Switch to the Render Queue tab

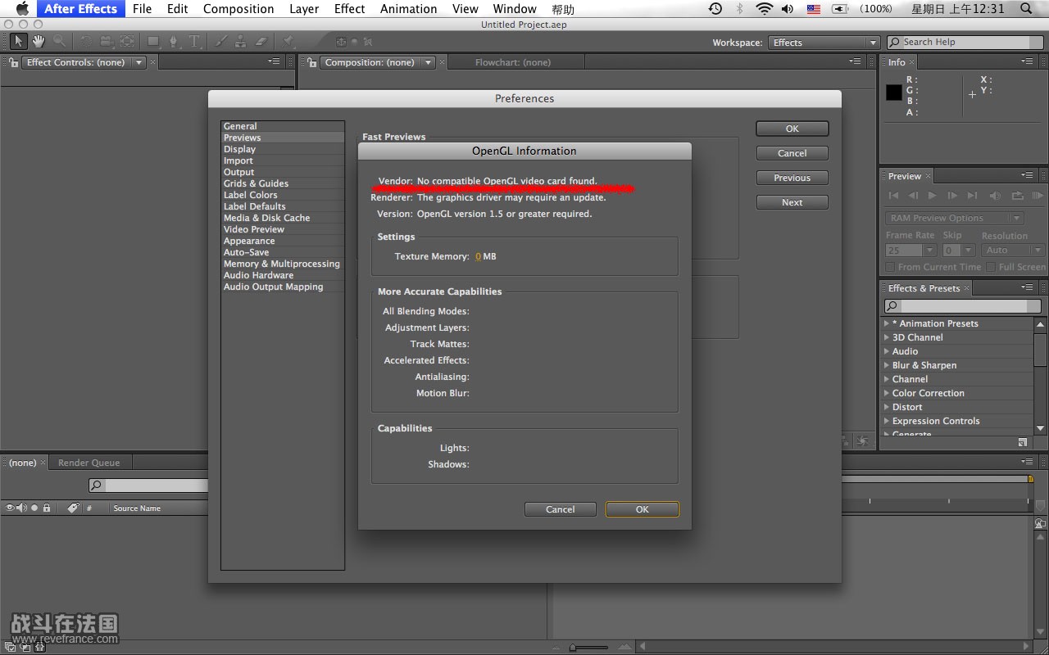(89, 463)
